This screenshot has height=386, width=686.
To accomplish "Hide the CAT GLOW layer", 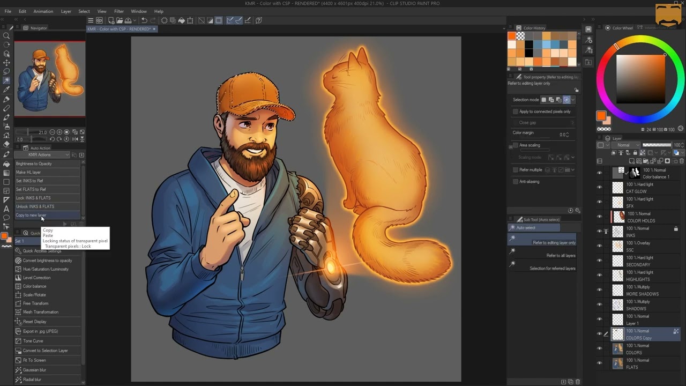I will point(600,188).
